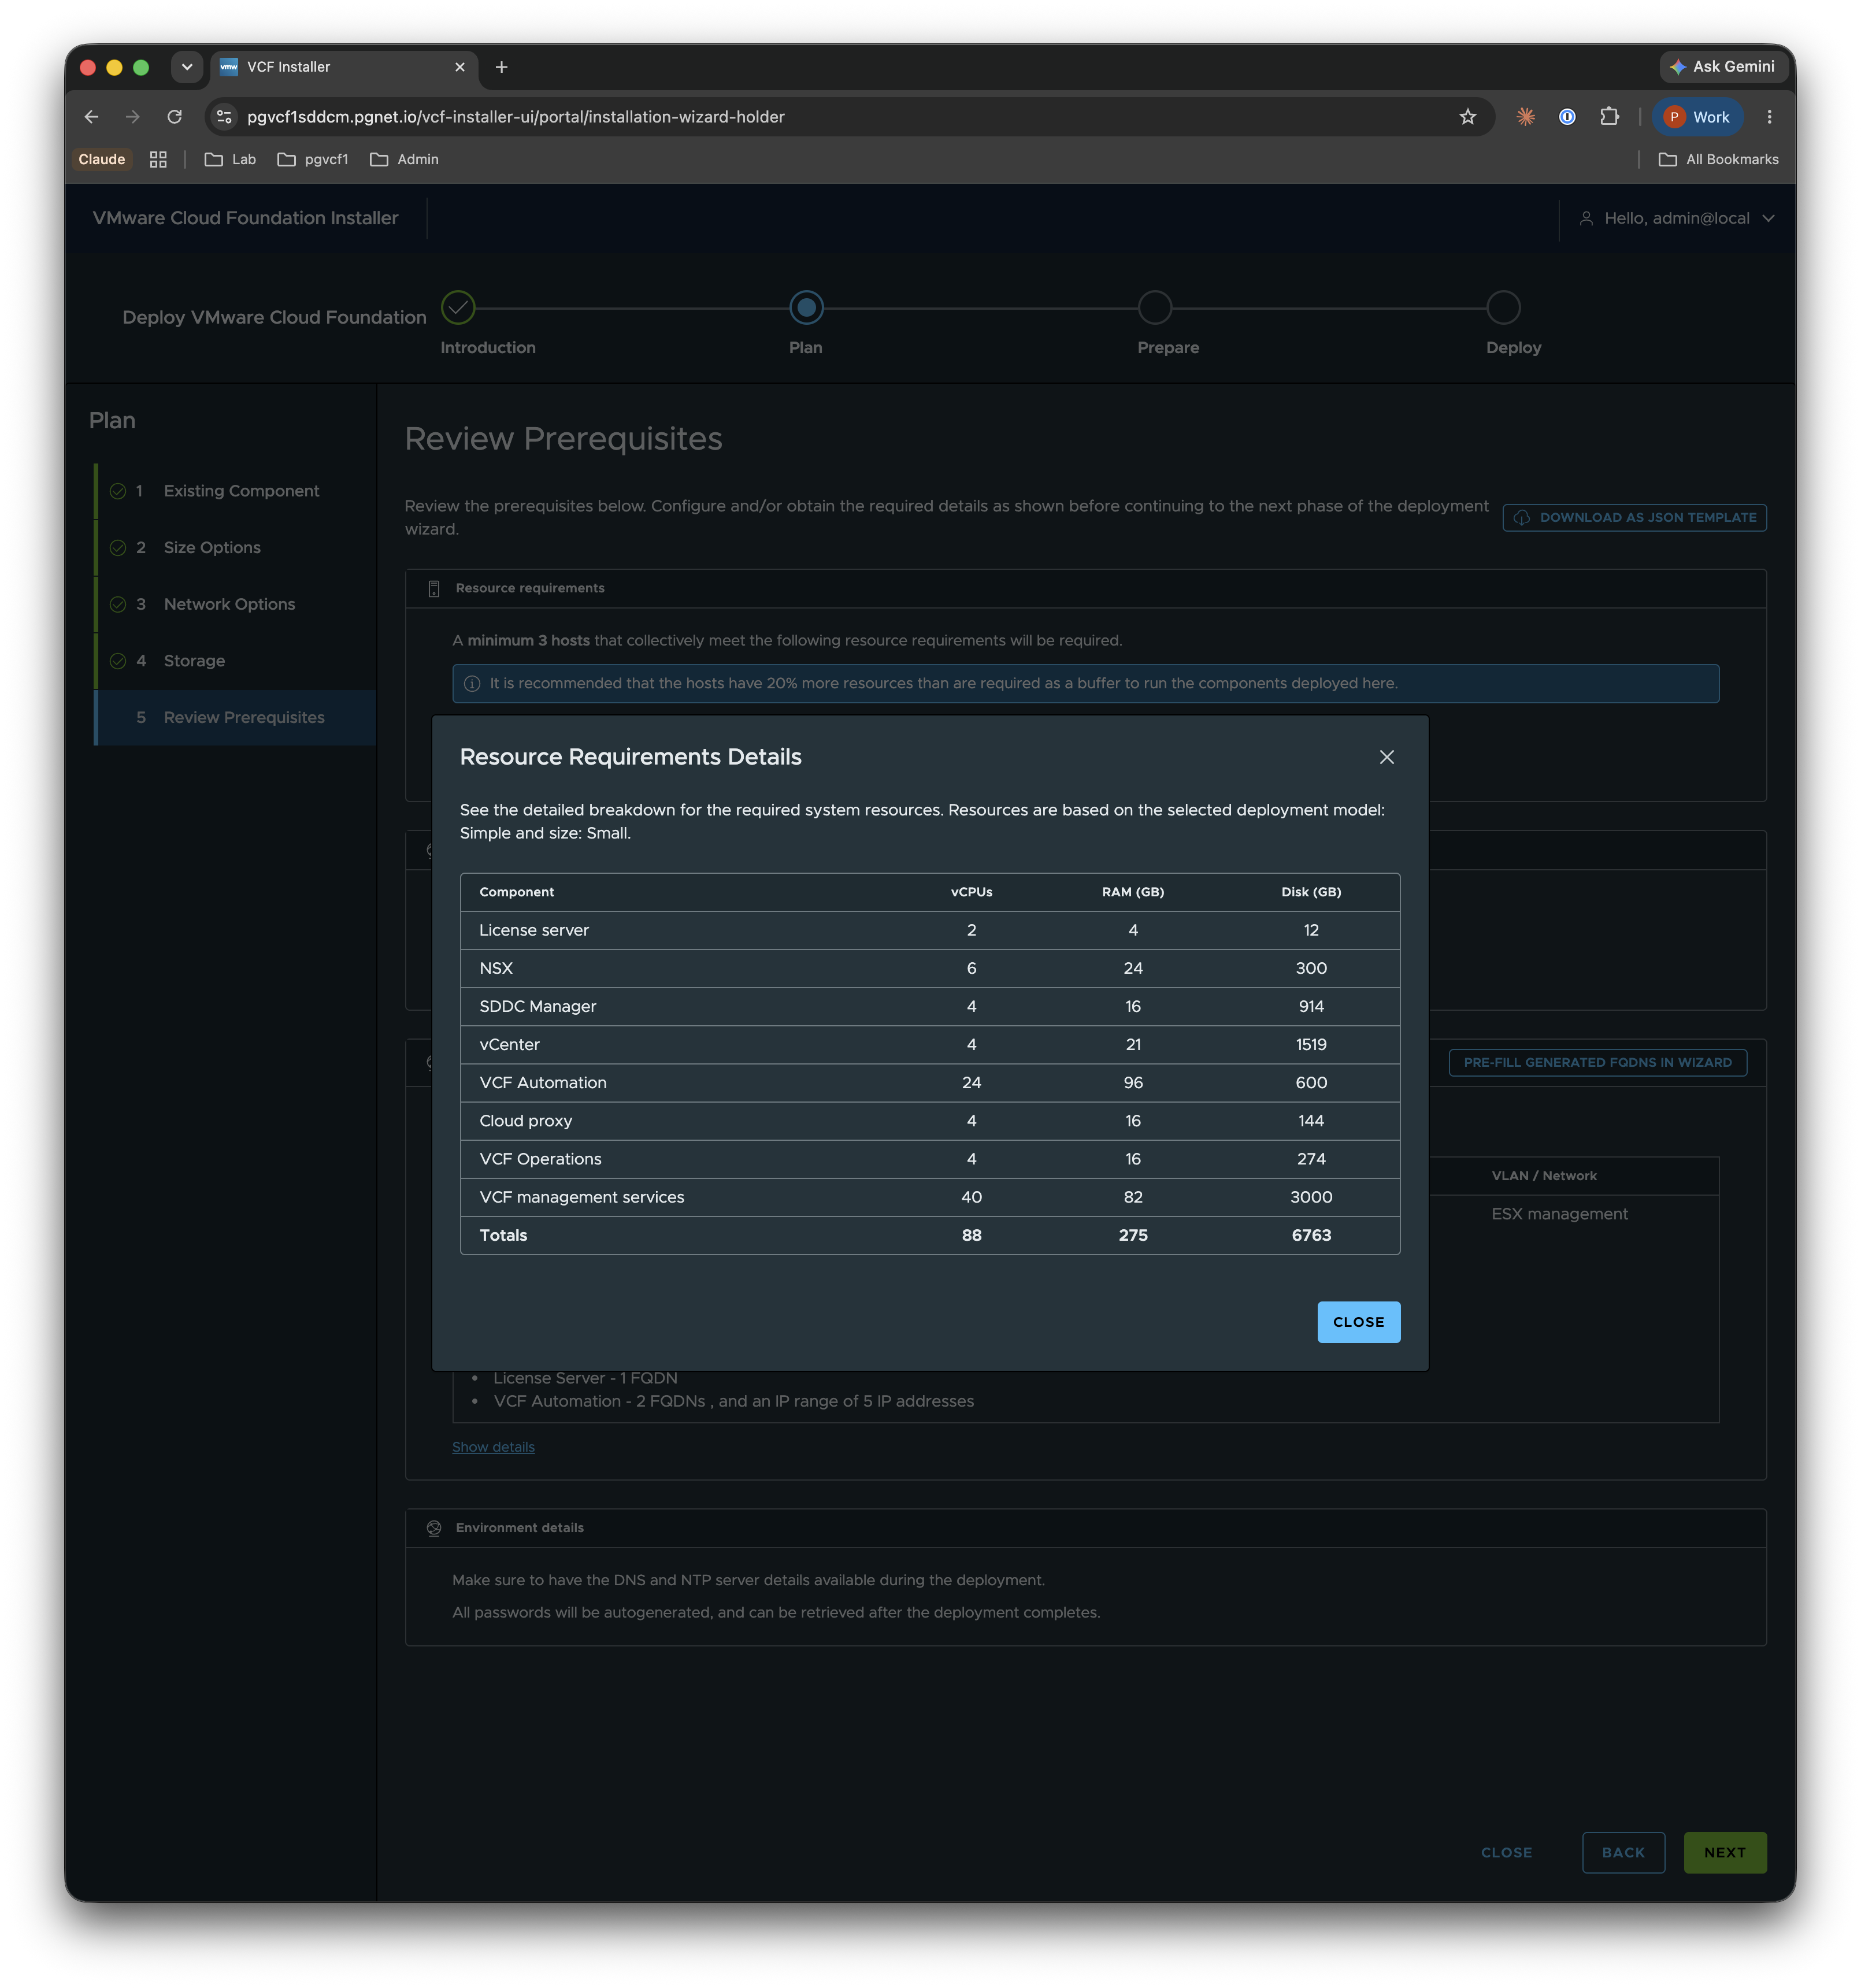Open the Claude extension icon in toolbar
The image size is (1861, 1988).
(1525, 117)
